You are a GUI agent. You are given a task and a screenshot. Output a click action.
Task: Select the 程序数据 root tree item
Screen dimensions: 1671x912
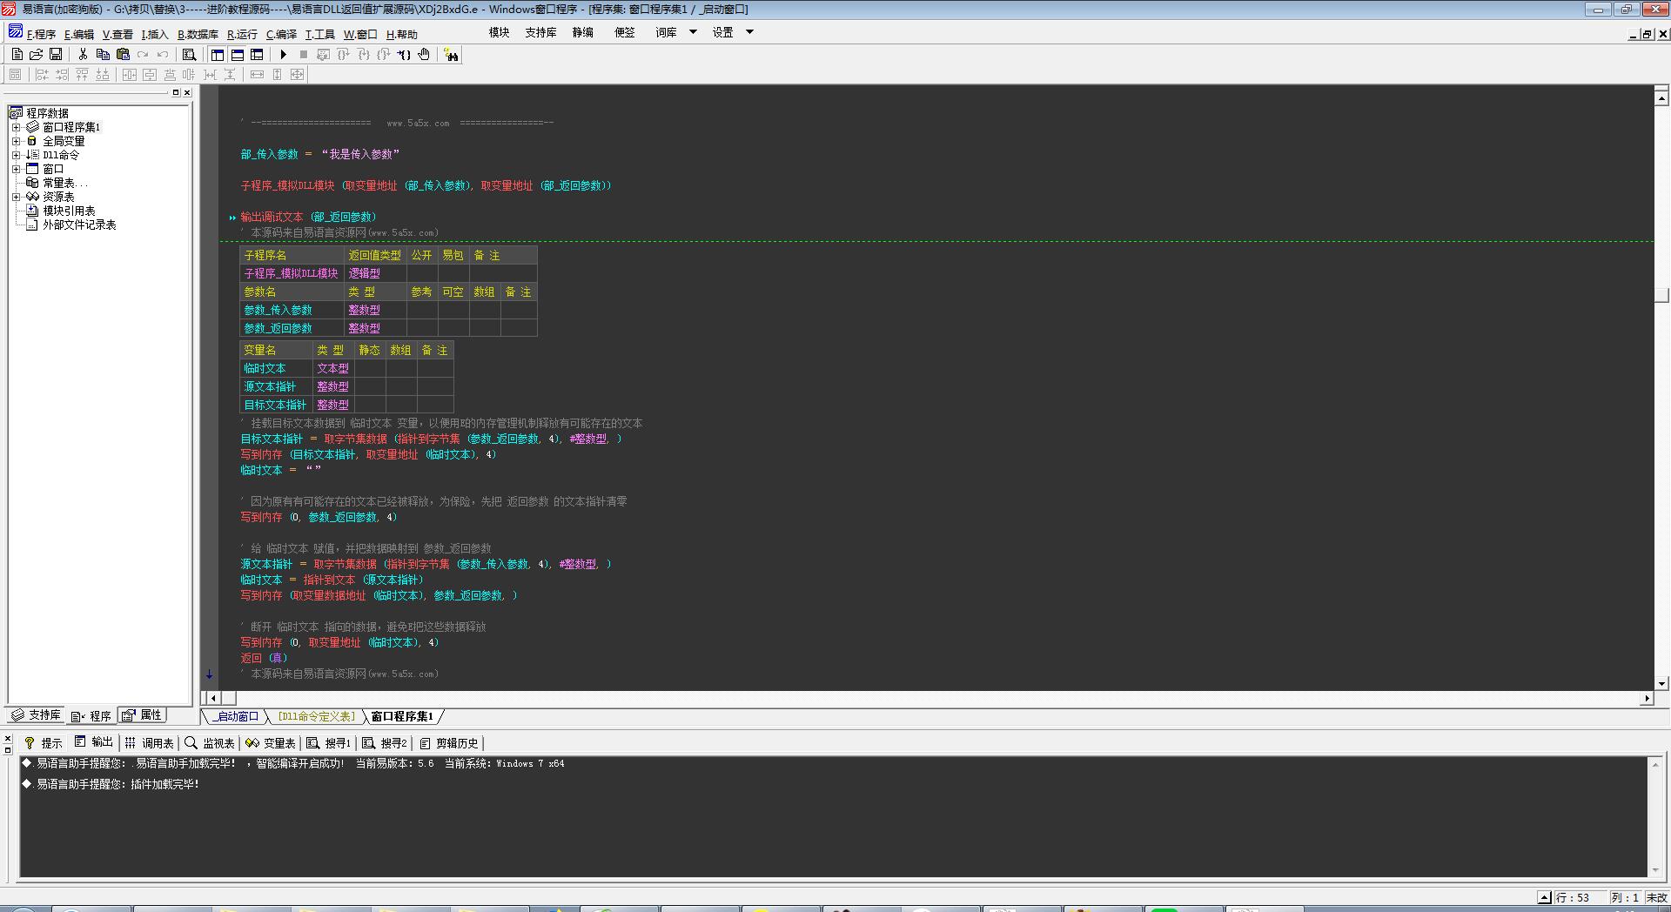point(47,113)
